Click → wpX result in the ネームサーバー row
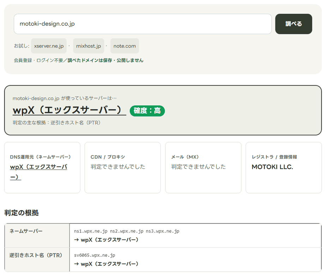The height and width of the screenshot is (276, 326). (x=106, y=240)
